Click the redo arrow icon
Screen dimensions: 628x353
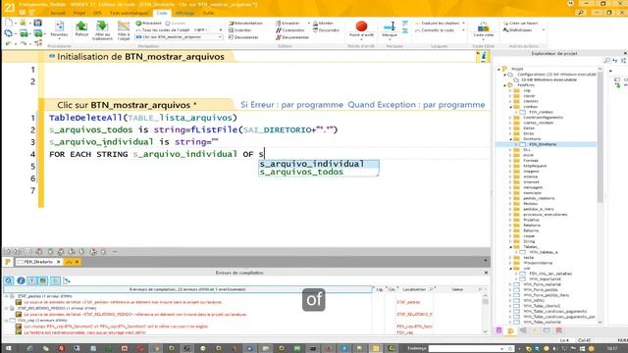24,43
